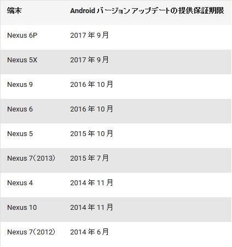Click the Nexus 10 date 2014 年 11 月
Screen dimensions: 232x247
(91, 207)
